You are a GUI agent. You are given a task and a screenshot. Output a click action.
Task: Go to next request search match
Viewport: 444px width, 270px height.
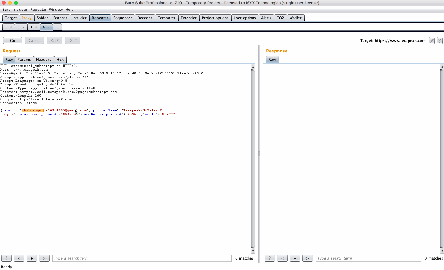[x=44, y=258]
